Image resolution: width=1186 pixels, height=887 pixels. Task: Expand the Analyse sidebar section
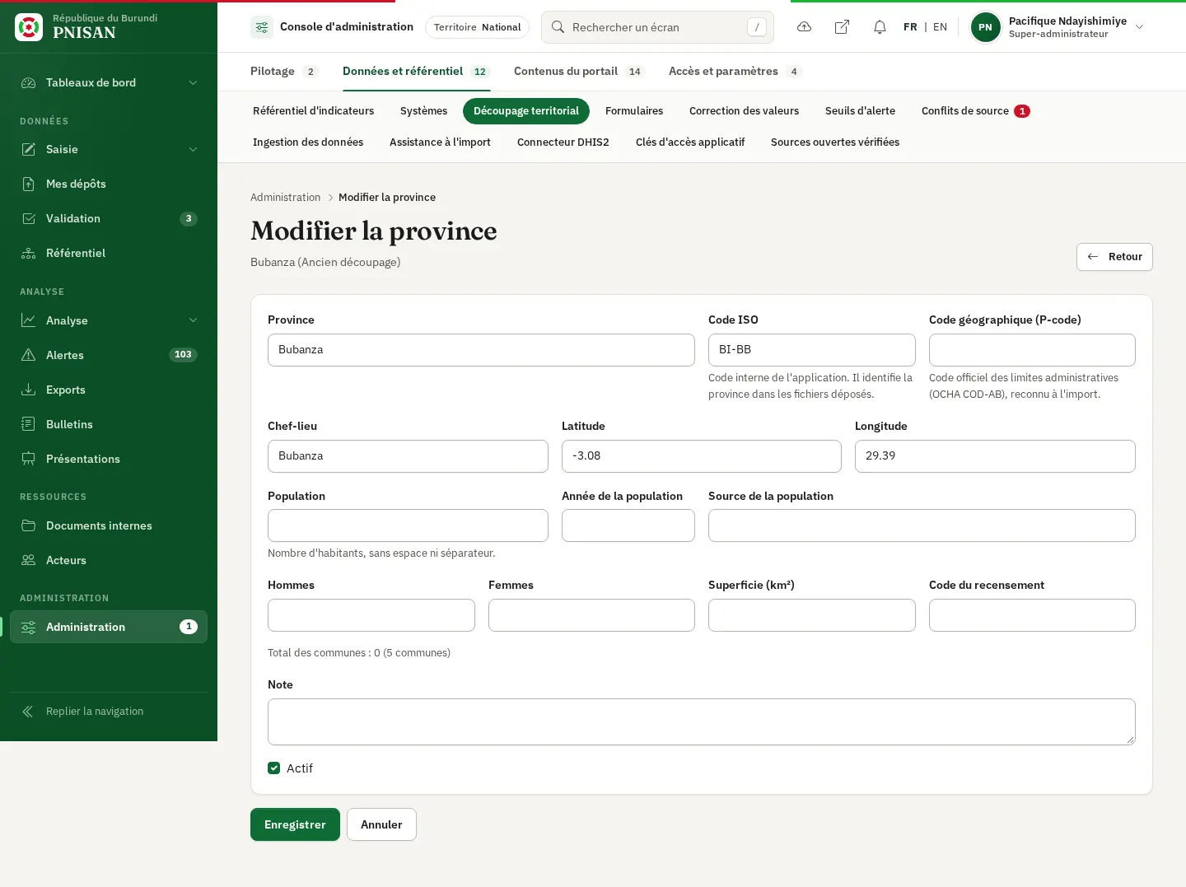(x=109, y=320)
